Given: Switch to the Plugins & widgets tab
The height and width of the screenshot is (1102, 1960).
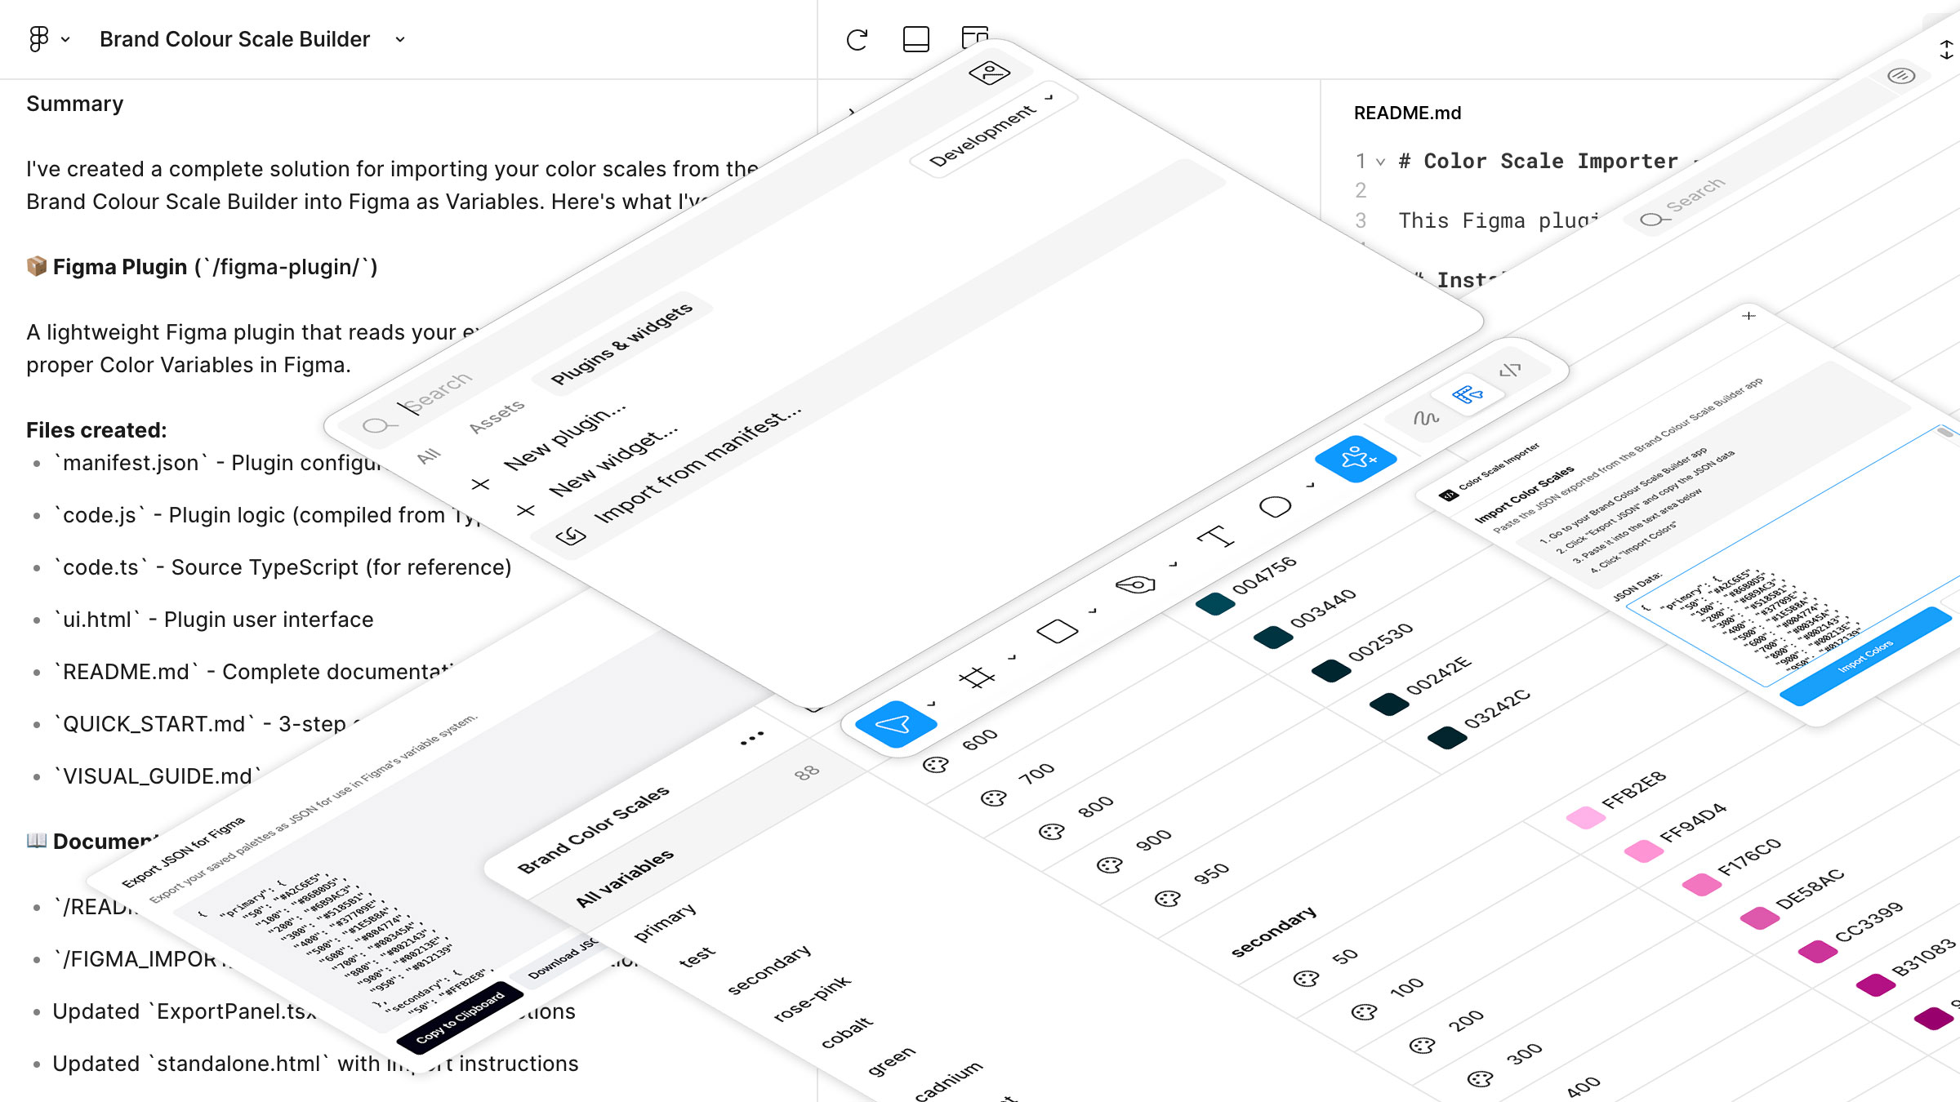Looking at the screenshot, I should point(621,344).
